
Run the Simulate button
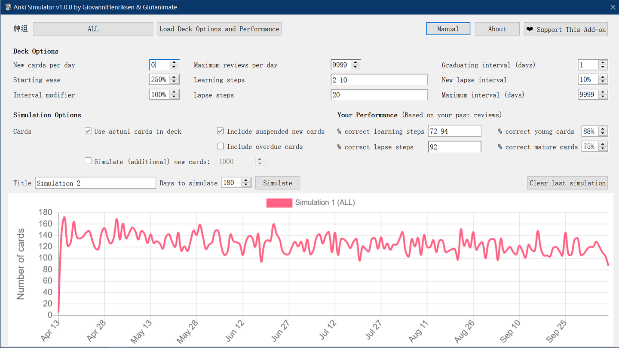tap(278, 183)
